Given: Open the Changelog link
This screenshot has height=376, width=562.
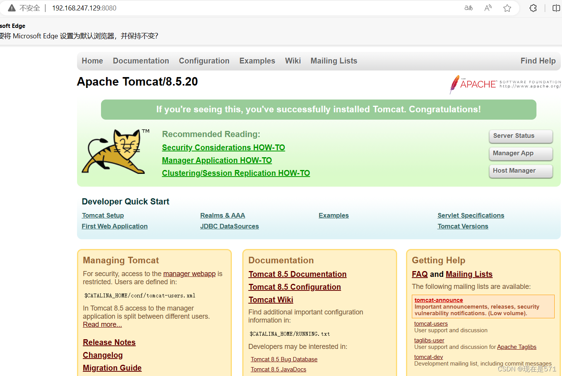Looking at the screenshot, I should click(103, 355).
